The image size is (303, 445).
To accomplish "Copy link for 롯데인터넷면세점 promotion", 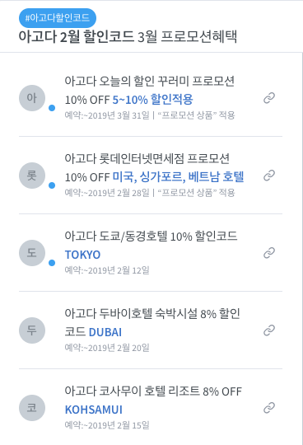I will (269, 176).
